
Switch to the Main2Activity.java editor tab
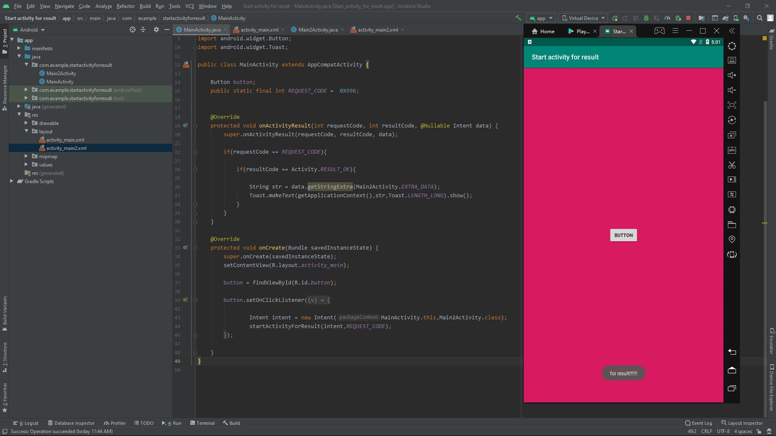point(317,30)
